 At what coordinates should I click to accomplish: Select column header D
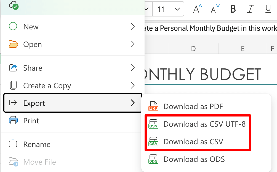click(x=193, y=48)
